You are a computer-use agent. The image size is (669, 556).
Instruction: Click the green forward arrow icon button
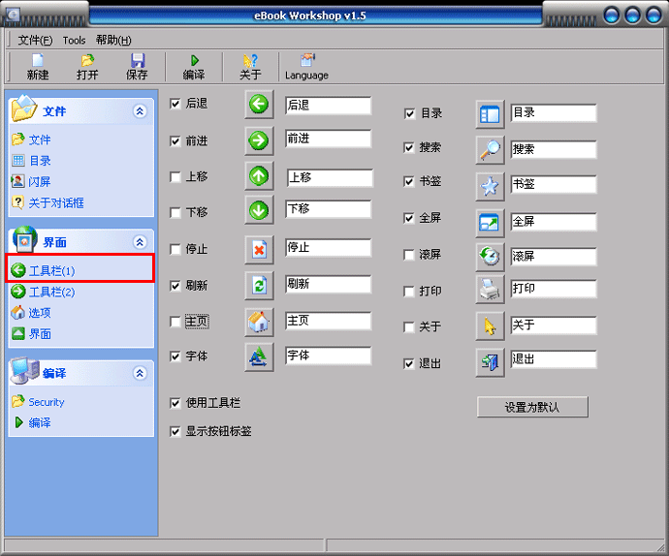coord(259,140)
